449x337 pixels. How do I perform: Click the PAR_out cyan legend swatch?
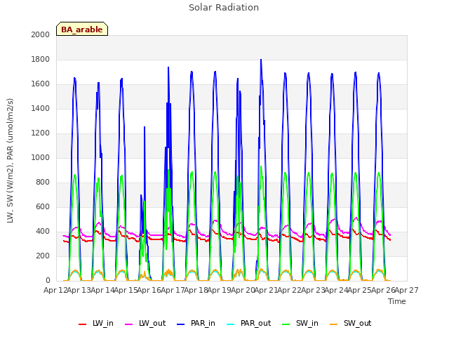point(231,324)
